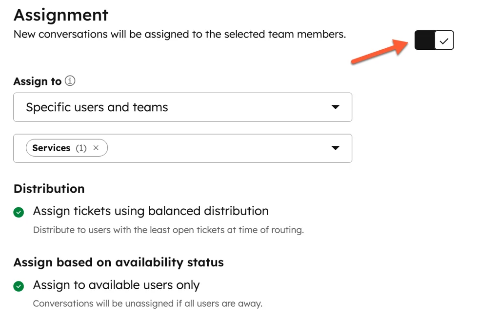Click the tooltip icon after the Assign to label
This screenshot has height=318, width=478.
pos(70,81)
